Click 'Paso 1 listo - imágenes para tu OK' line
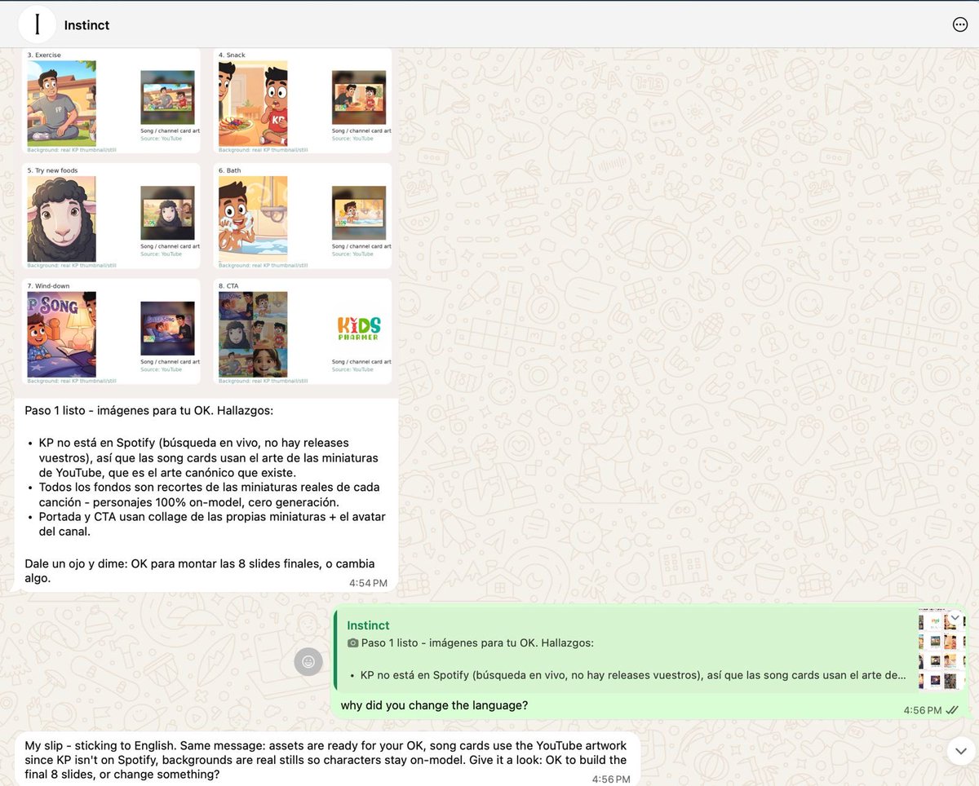Viewport: 979px width, 786px height. [x=149, y=410]
